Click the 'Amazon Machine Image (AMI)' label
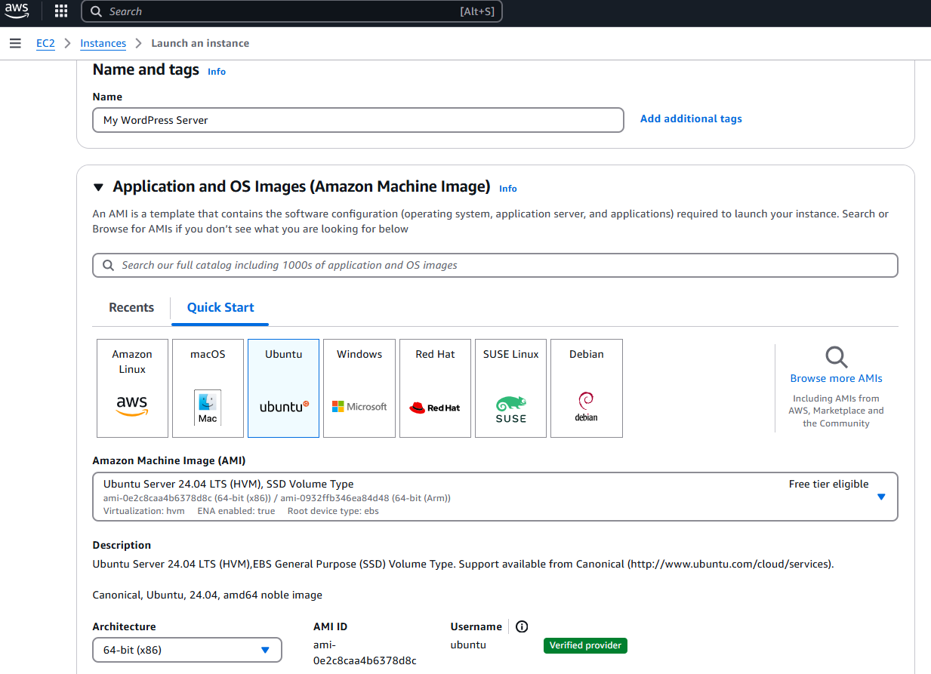The height and width of the screenshot is (674, 931). point(169,460)
